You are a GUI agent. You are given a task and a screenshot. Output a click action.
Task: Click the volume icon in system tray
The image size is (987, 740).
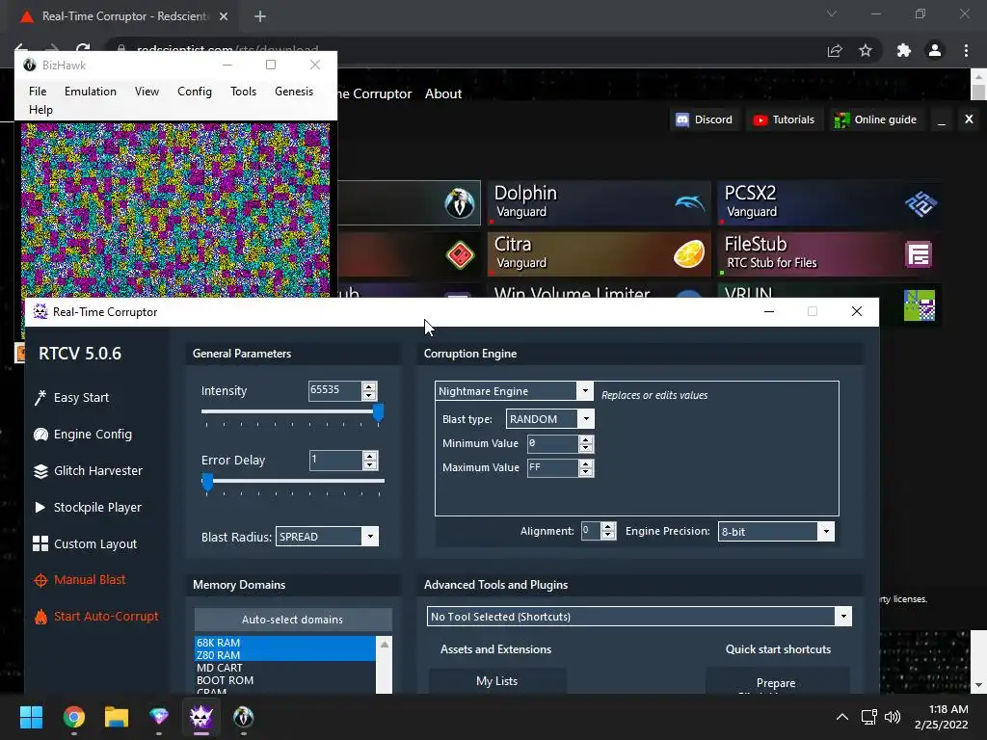pyautogui.click(x=893, y=717)
